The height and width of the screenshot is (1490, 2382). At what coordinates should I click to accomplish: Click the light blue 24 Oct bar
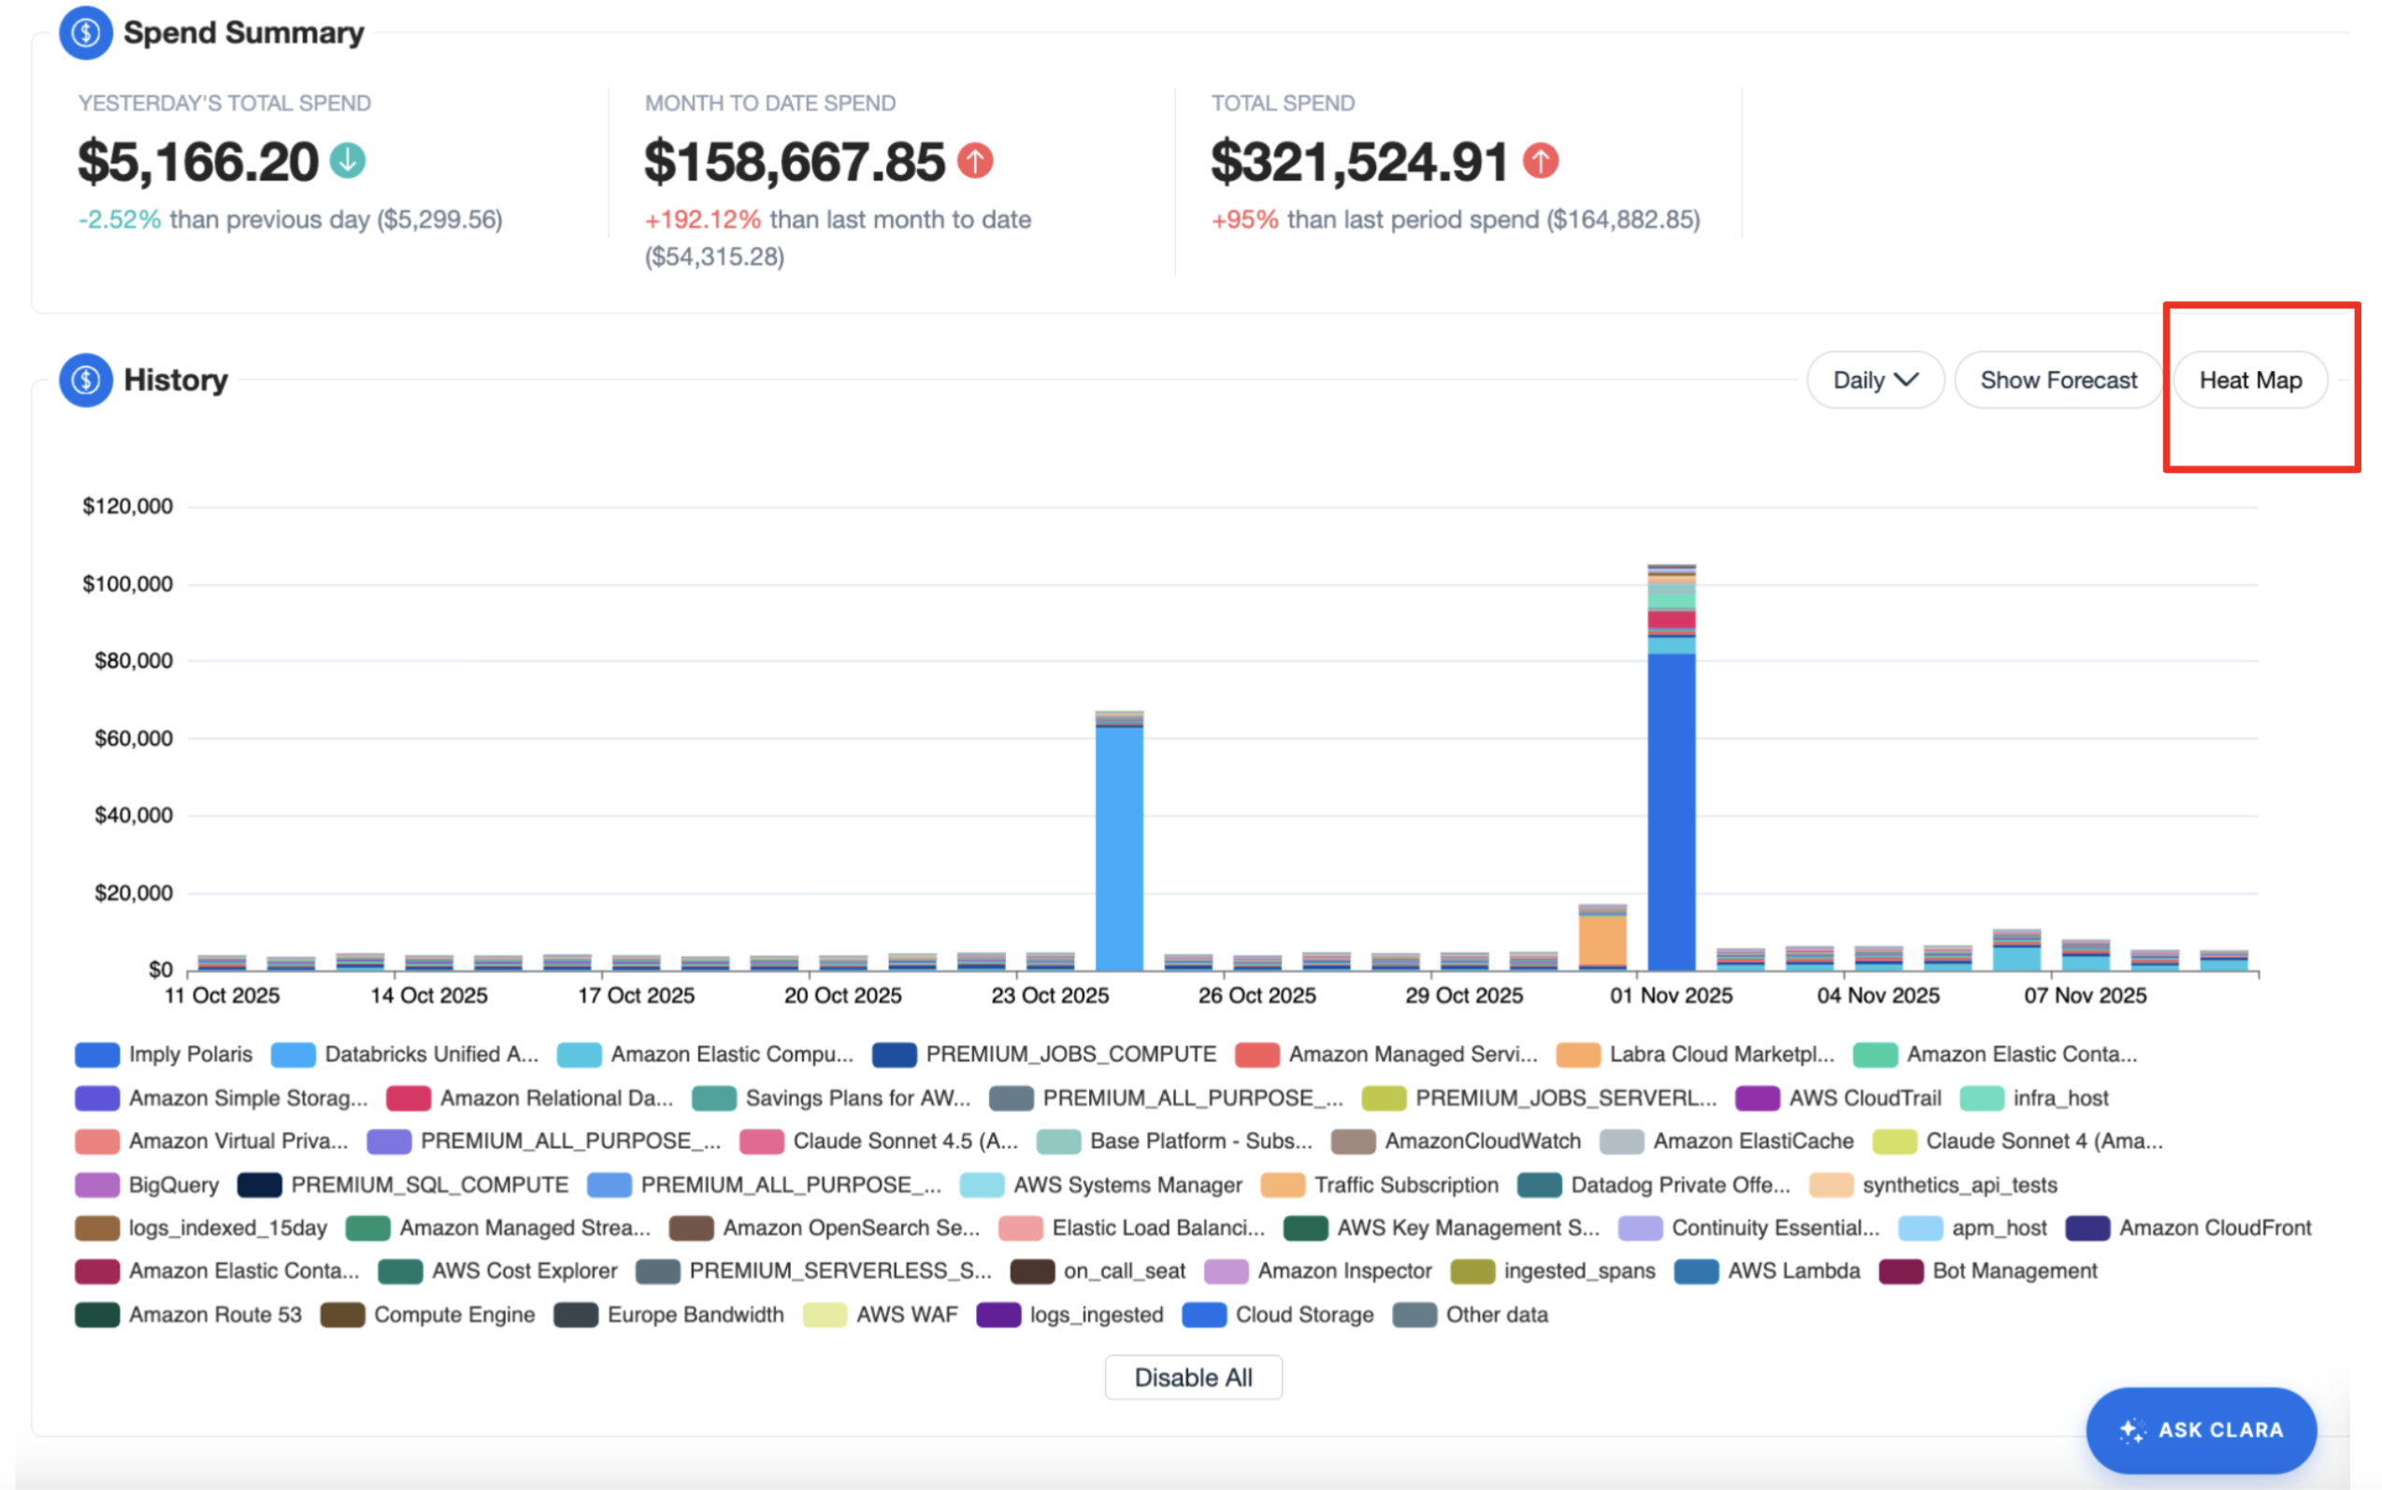click(1119, 848)
